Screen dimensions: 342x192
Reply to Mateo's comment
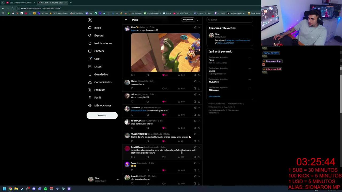point(132,88)
